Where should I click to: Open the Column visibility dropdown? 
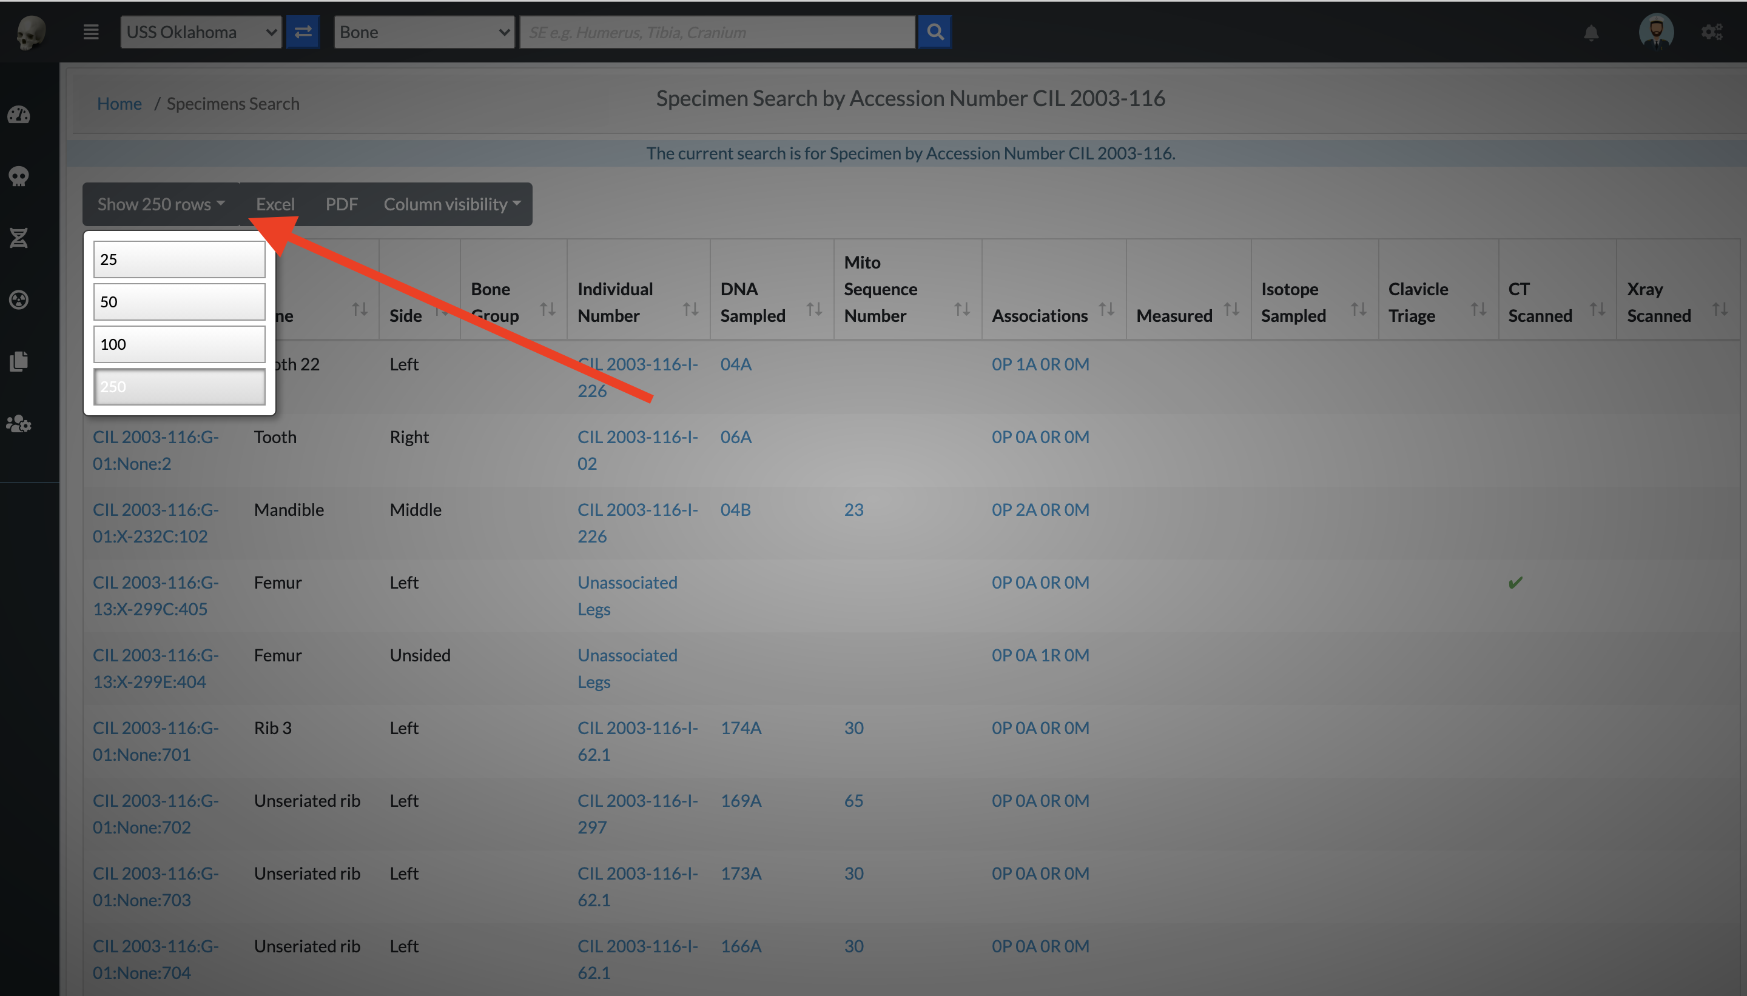point(452,204)
